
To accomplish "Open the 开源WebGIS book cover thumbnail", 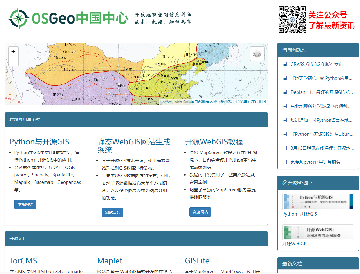I will click(x=318, y=232).
